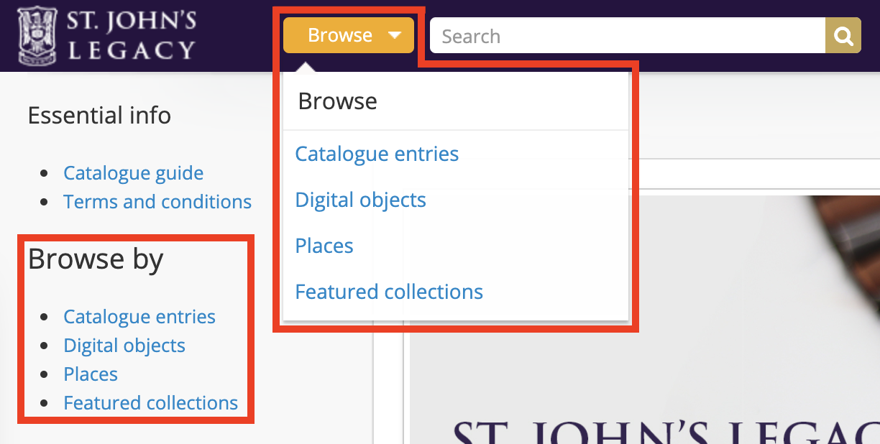Open the Catalogue guide link
This screenshot has width=880, height=444.
tap(133, 172)
